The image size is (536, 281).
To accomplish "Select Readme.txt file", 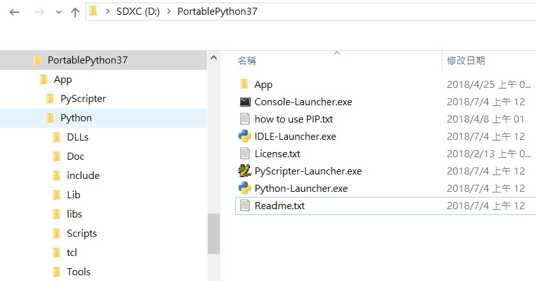I will pos(280,206).
